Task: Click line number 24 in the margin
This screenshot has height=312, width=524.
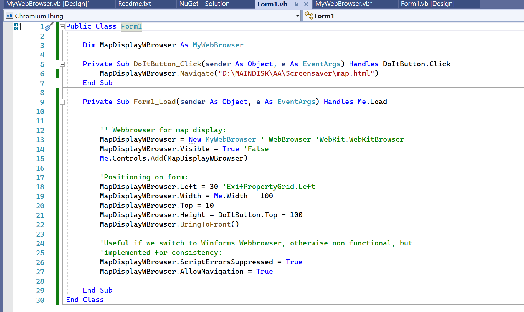Action: (x=40, y=243)
